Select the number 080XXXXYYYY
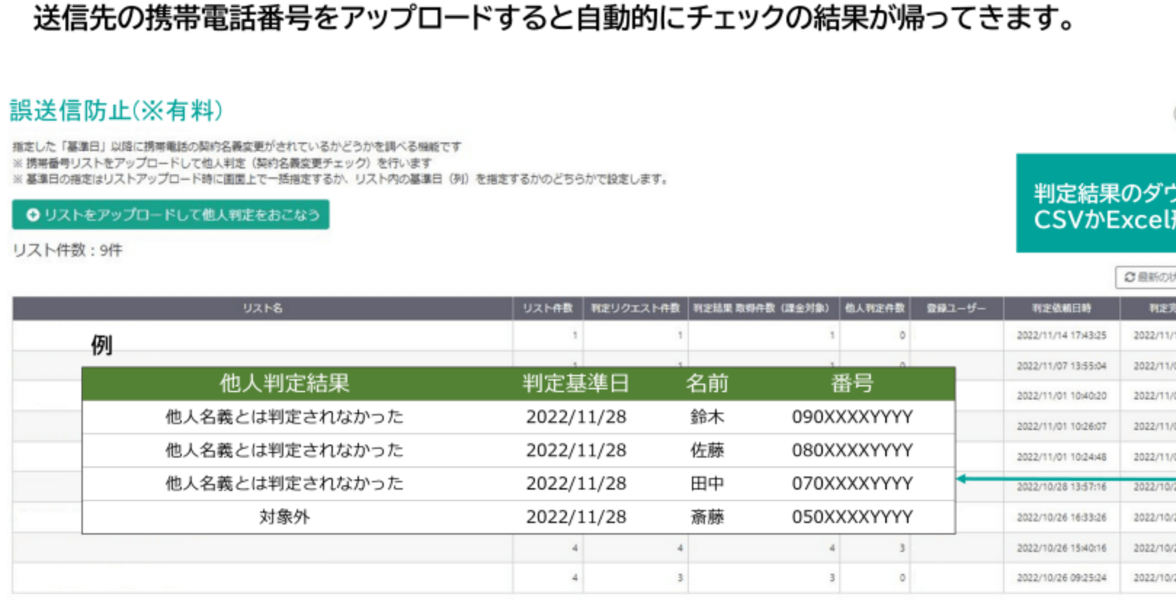Image resolution: width=1176 pixels, height=600 pixels. [x=852, y=450]
